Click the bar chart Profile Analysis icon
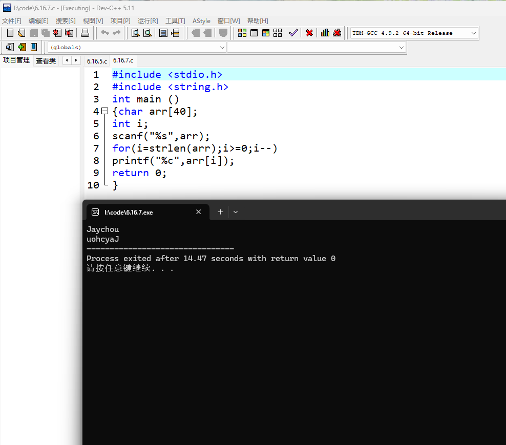 point(325,33)
